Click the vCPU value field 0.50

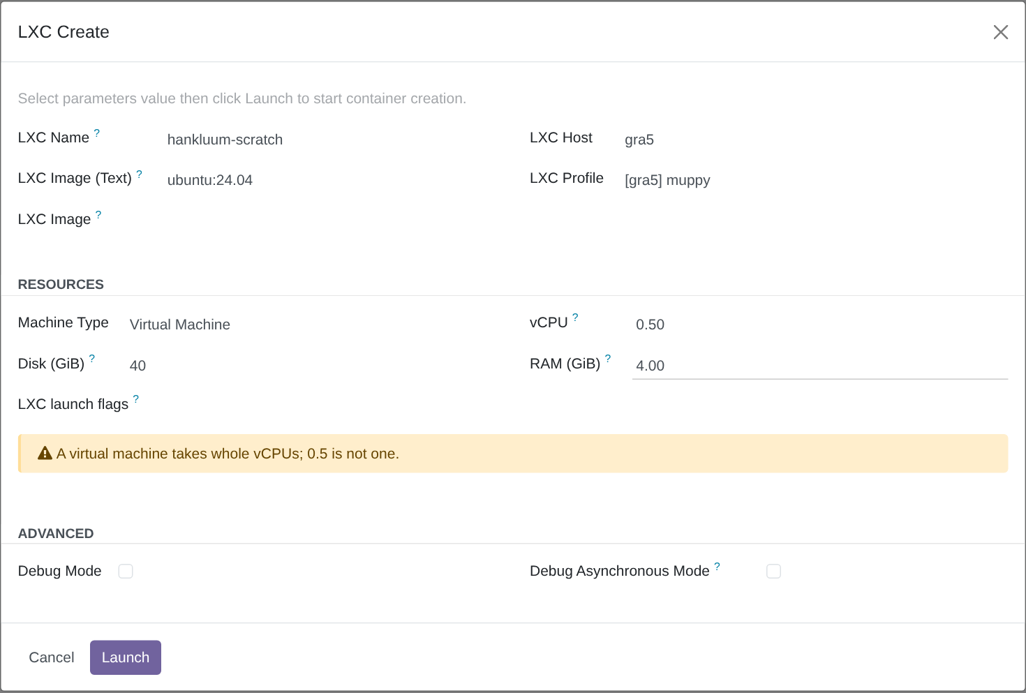(x=820, y=325)
